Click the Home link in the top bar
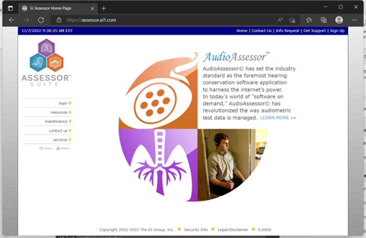Screen dimensions: 366x238 click(242, 31)
